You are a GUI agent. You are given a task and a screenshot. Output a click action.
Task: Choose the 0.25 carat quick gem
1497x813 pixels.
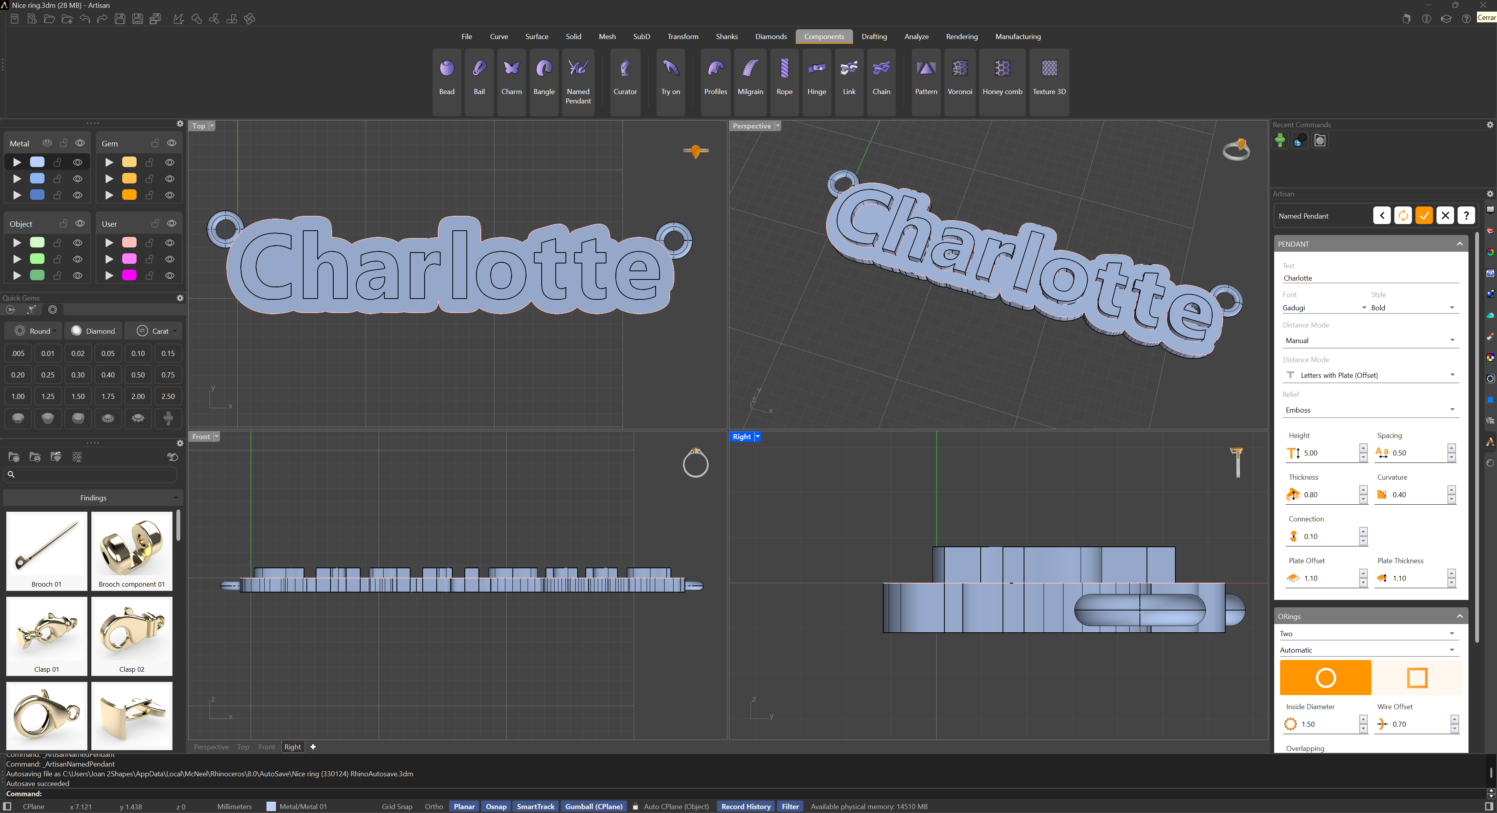click(48, 375)
